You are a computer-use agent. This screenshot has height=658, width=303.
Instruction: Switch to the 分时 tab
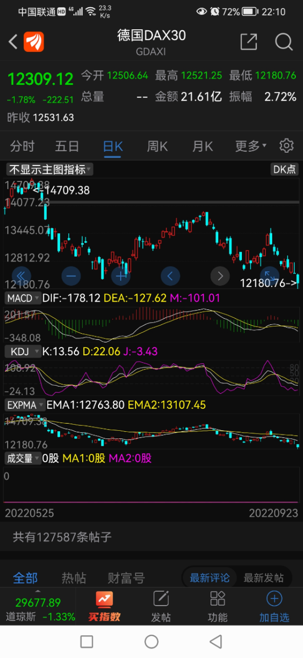point(22,146)
